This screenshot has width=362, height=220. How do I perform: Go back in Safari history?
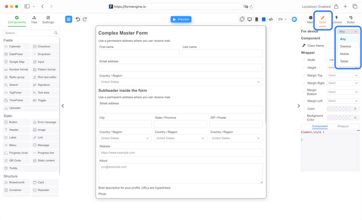coord(42,7)
